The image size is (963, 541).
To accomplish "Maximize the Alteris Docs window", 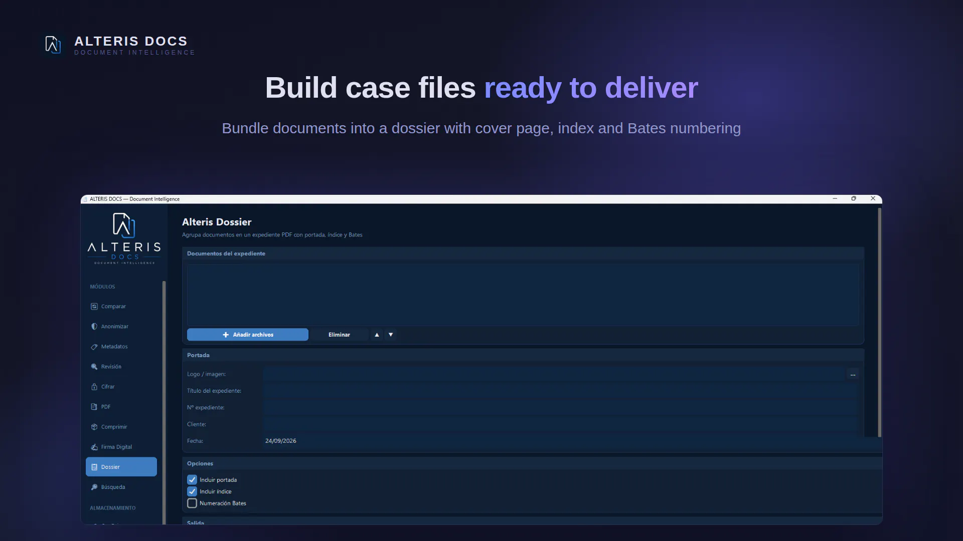I will (x=854, y=199).
